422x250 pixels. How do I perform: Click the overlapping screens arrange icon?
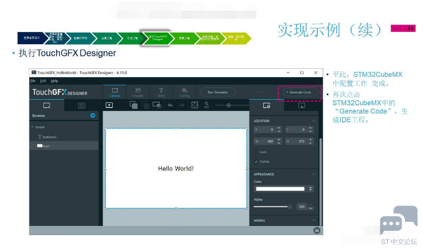tap(157, 105)
